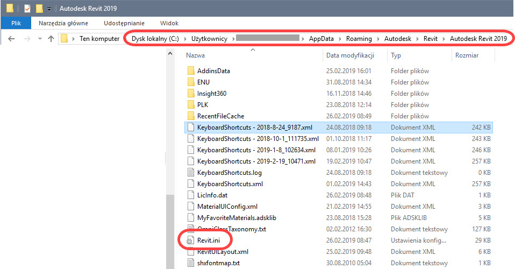Expand the AppData breadcrumb chevron

(x=340, y=39)
